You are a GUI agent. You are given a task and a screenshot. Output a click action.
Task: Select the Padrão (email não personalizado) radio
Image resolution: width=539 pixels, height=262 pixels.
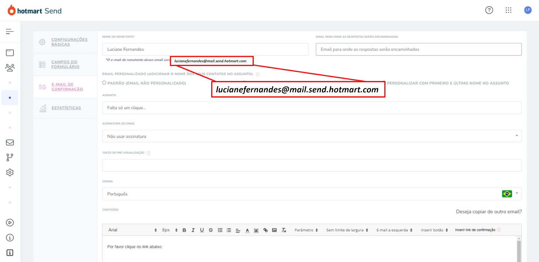pos(104,83)
